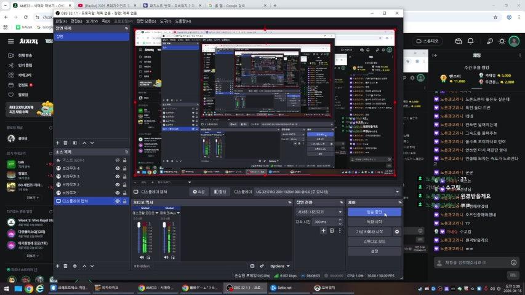This screenshot has height=295, width=525.
Task: Open the 도구(T) menu in OBS
Action: (x=165, y=21)
